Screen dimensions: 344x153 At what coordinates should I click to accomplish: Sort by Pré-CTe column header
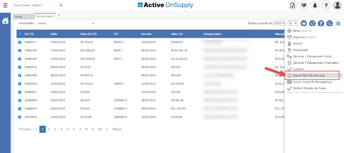pos(29,34)
